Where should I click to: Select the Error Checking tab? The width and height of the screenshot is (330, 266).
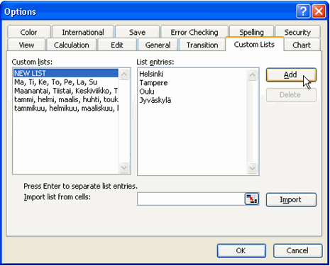[194, 32]
